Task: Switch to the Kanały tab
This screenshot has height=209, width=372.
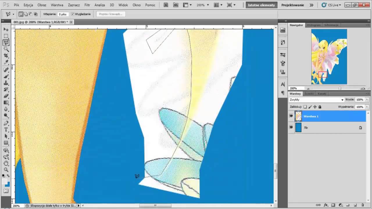Action: 322,94
